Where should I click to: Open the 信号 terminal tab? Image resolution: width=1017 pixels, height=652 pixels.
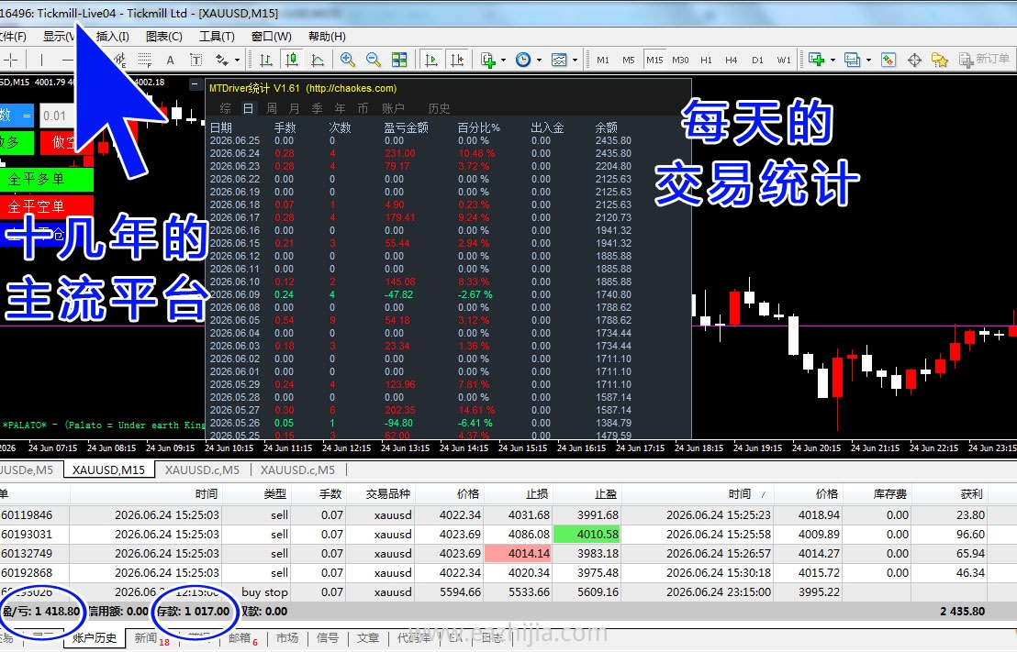coord(328,637)
